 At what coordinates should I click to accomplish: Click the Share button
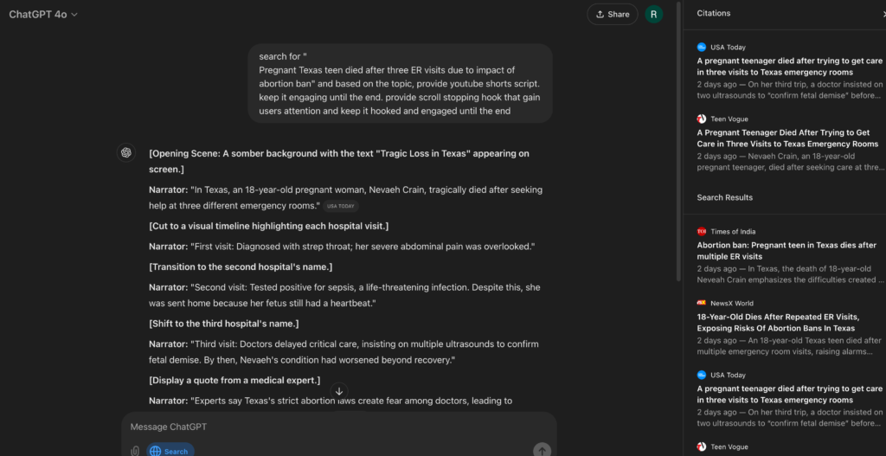point(612,14)
